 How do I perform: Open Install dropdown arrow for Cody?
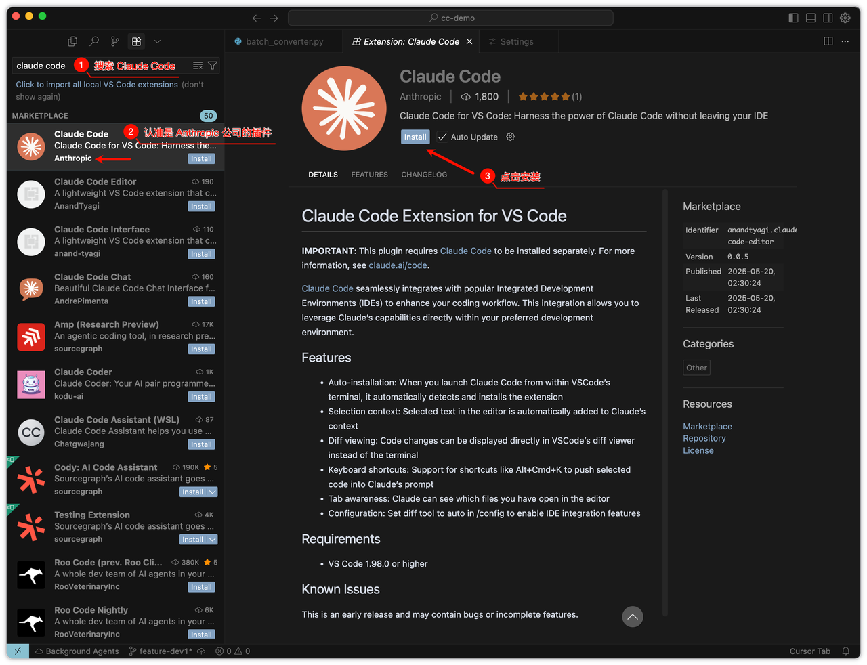213,492
